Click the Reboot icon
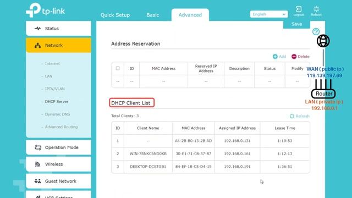Screen dimensions: 352x198 click(x=316, y=9)
